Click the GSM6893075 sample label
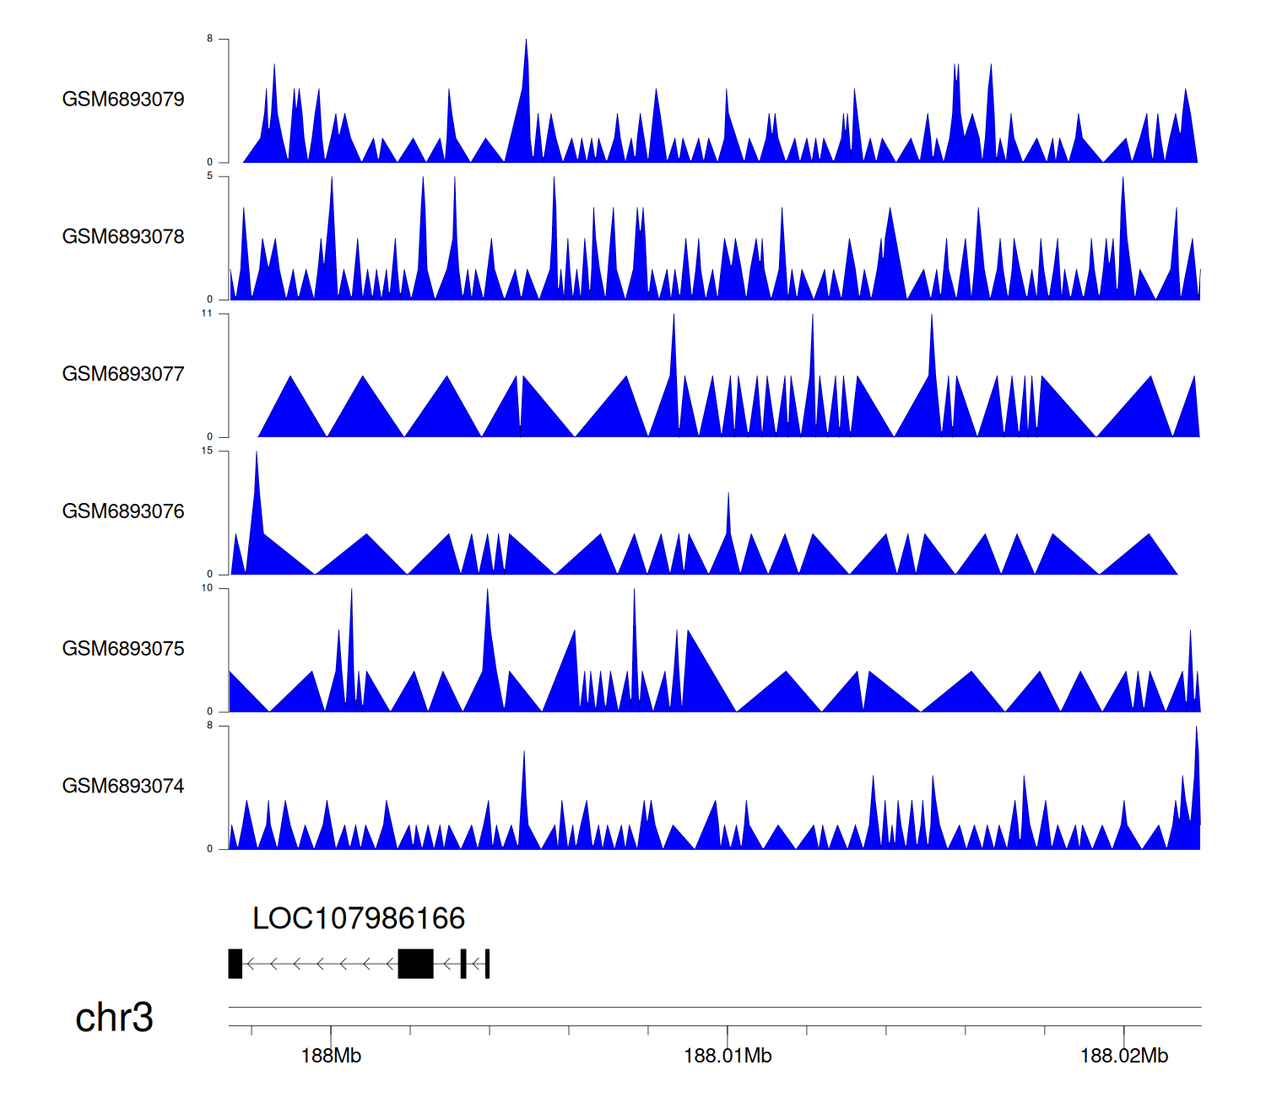 [x=123, y=649]
